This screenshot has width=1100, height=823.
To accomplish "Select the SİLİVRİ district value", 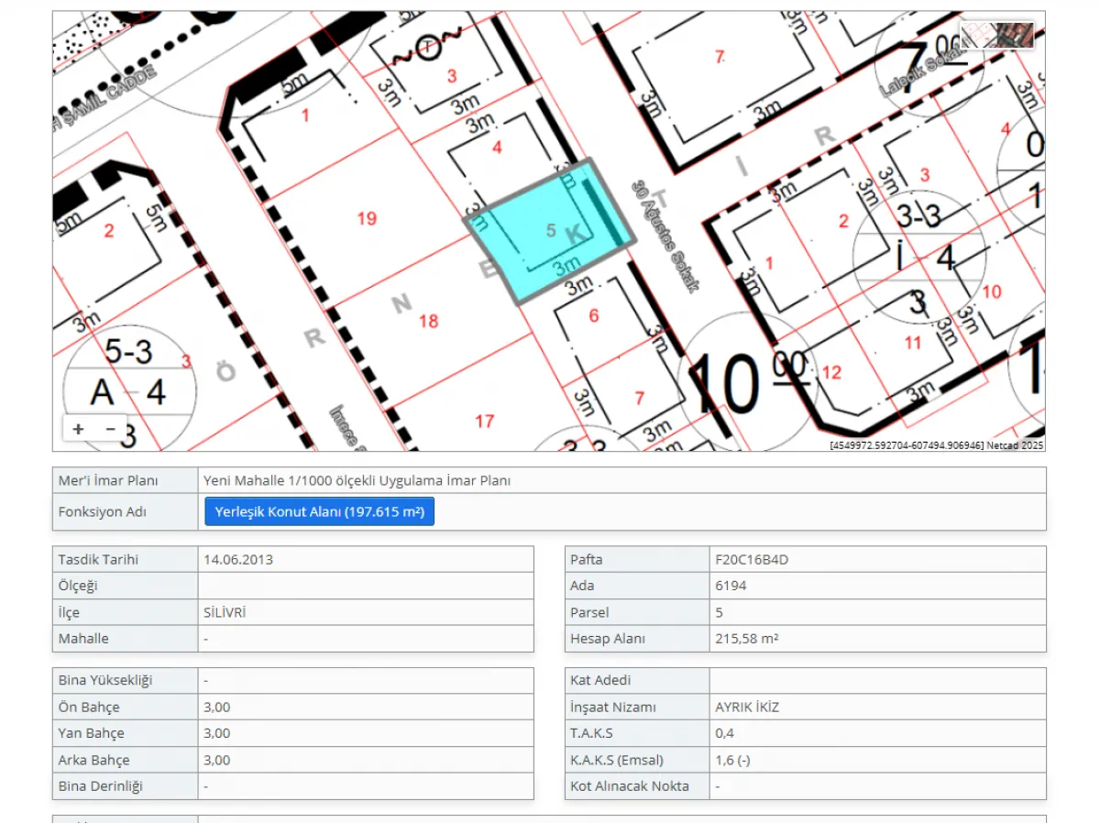I will [x=225, y=612].
